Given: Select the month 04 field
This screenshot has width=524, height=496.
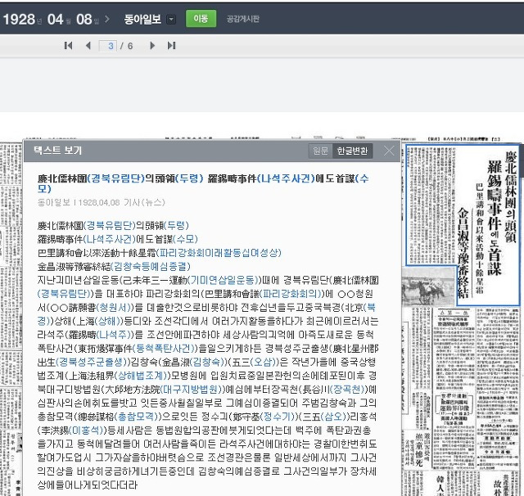Looking at the screenshot, I should coord(56,20).
